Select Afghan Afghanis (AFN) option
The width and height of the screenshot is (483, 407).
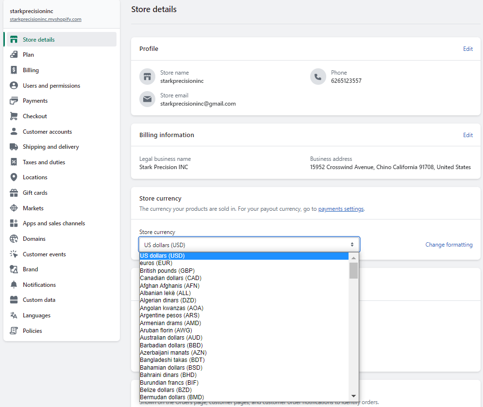click(244, 285)
